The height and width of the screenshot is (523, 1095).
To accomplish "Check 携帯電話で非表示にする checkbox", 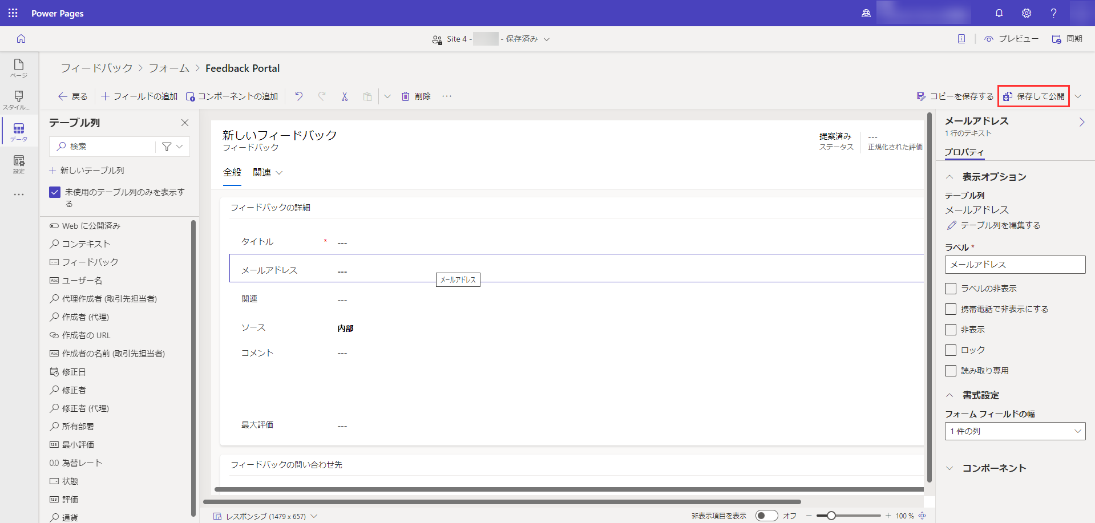I will tap(951, 309).
